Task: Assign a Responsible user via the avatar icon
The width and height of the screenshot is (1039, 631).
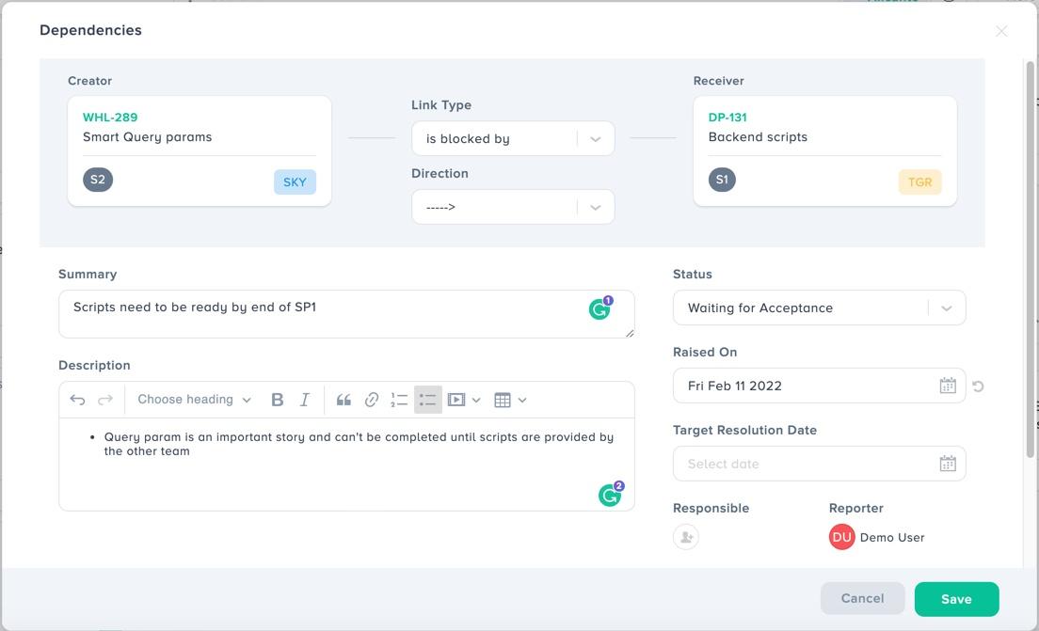Action: click(x=685, y=537)
